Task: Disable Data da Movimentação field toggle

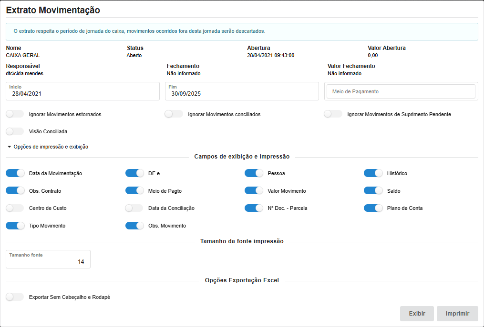Action: [15, 173]
